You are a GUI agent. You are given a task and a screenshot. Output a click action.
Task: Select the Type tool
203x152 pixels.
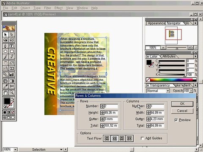[12, 46]
